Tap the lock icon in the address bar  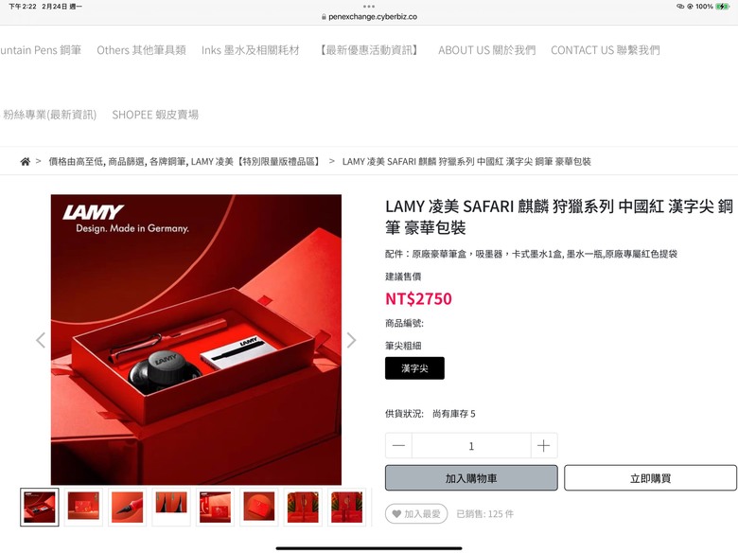point(324,17)
